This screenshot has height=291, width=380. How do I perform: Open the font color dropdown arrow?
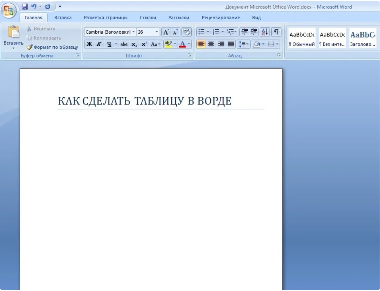pos(189,44)
